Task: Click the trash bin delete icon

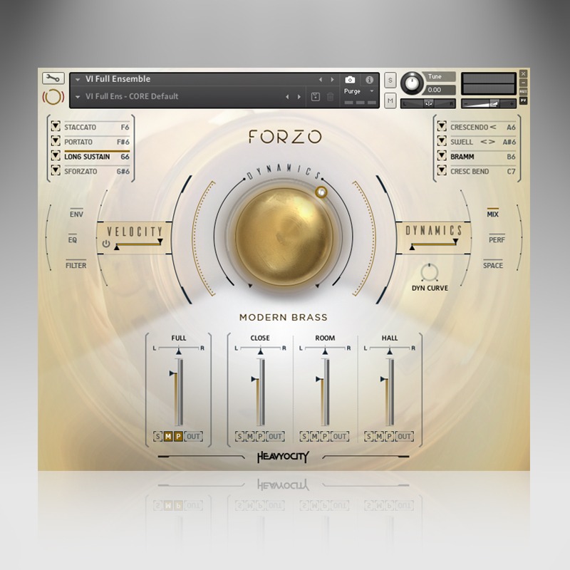Action: [330, 97]
